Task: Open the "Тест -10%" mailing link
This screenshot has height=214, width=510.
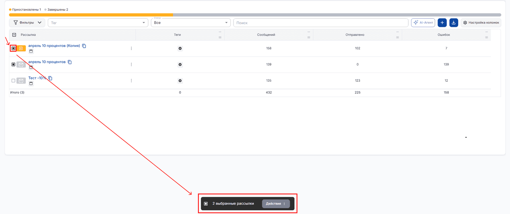Action: (x=37, y=78)
